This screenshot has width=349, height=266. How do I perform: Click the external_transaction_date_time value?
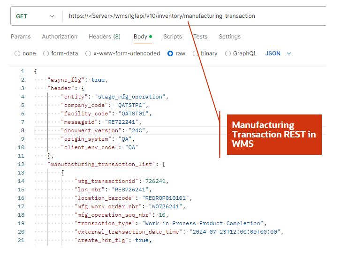[x=235, y=232]
